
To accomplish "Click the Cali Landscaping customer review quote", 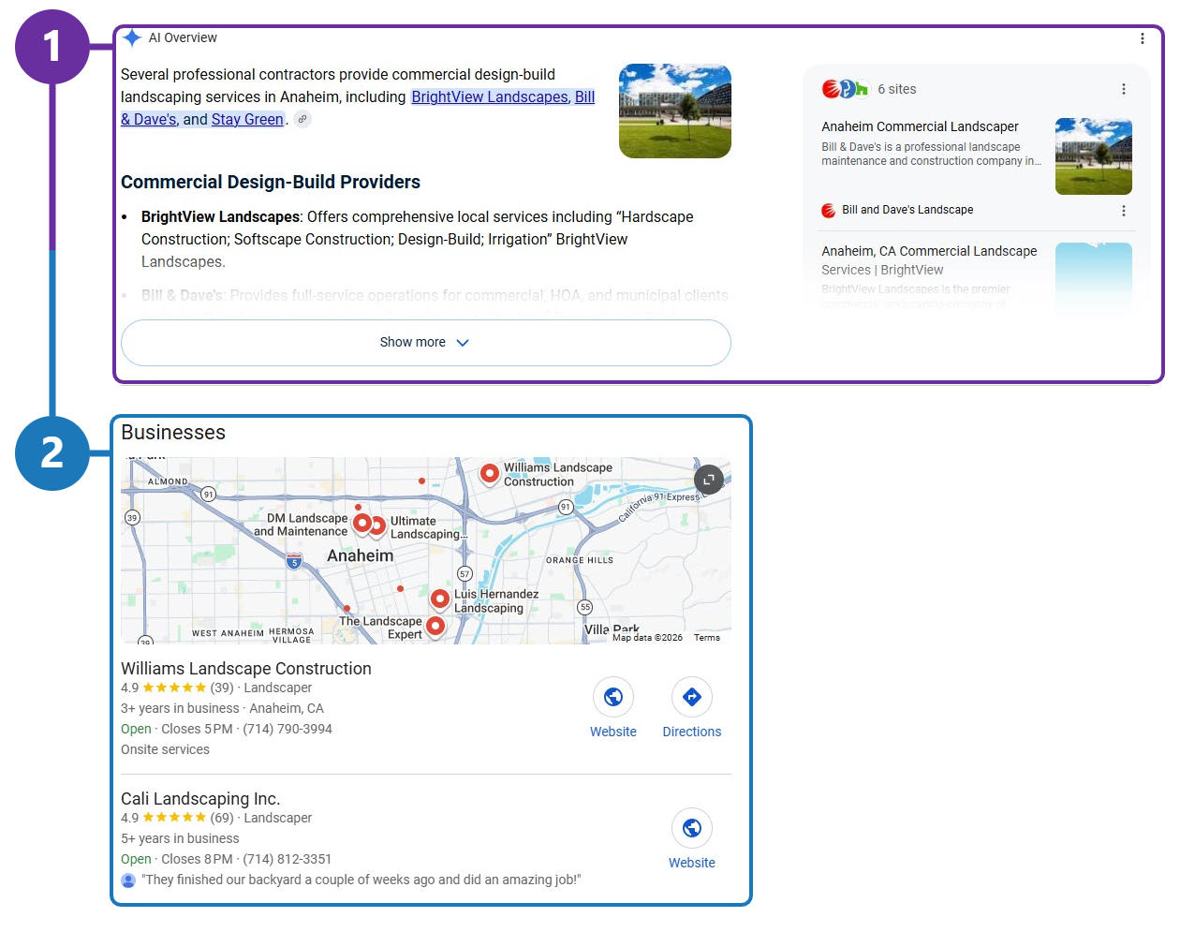I will pos(361,880).
